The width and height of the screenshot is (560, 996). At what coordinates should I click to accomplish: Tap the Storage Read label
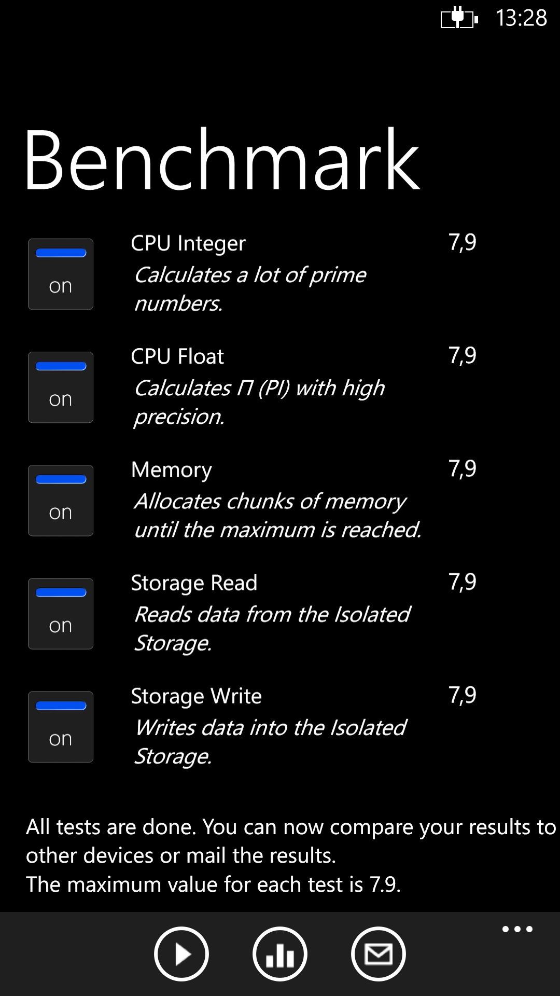194,583
